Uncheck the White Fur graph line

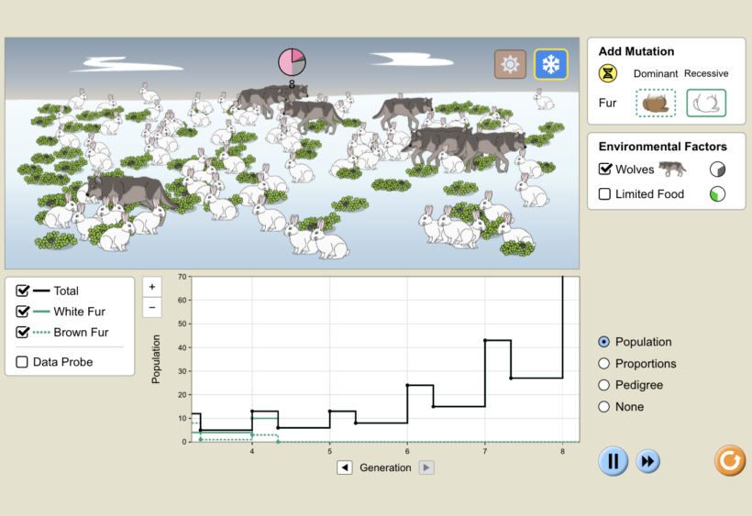point(24,312)
